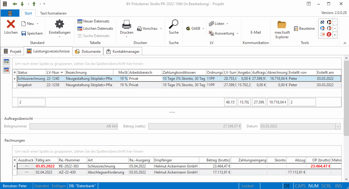Viewport: 349px width, 189px height.
Task: Click the ellipsis button in AZ-22-430 row
Action: 26,172
